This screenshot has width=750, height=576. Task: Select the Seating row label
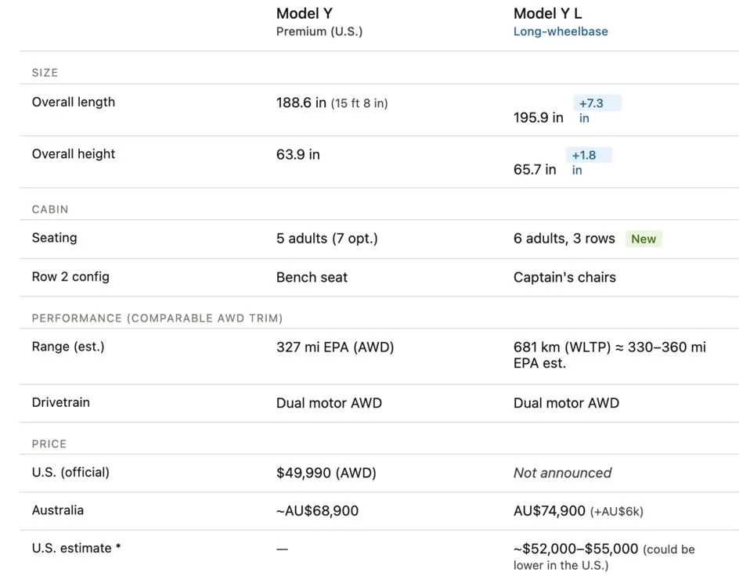coord(54,238)
